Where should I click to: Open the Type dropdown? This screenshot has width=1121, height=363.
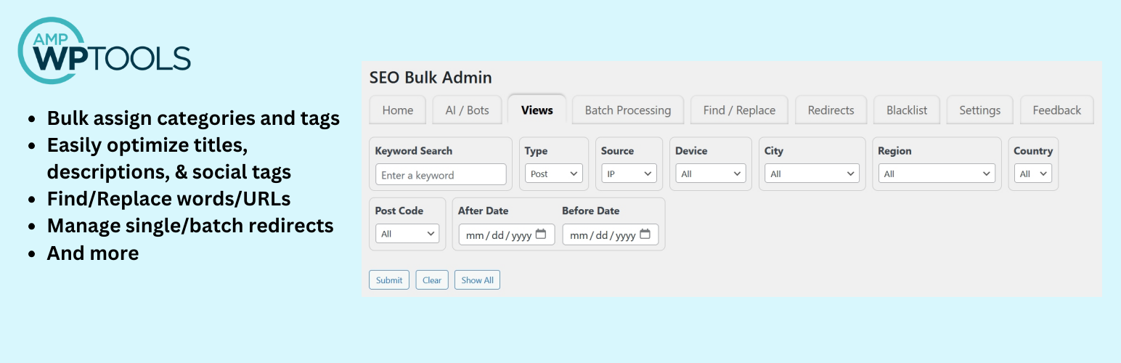coord(554,174)
